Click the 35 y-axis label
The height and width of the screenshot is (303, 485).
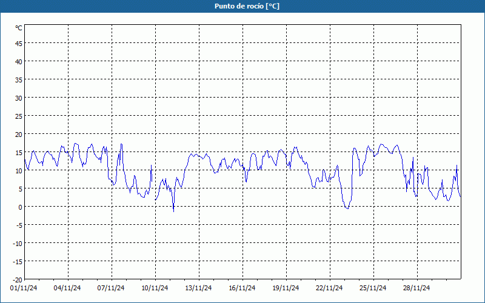[x=19, y=80]
